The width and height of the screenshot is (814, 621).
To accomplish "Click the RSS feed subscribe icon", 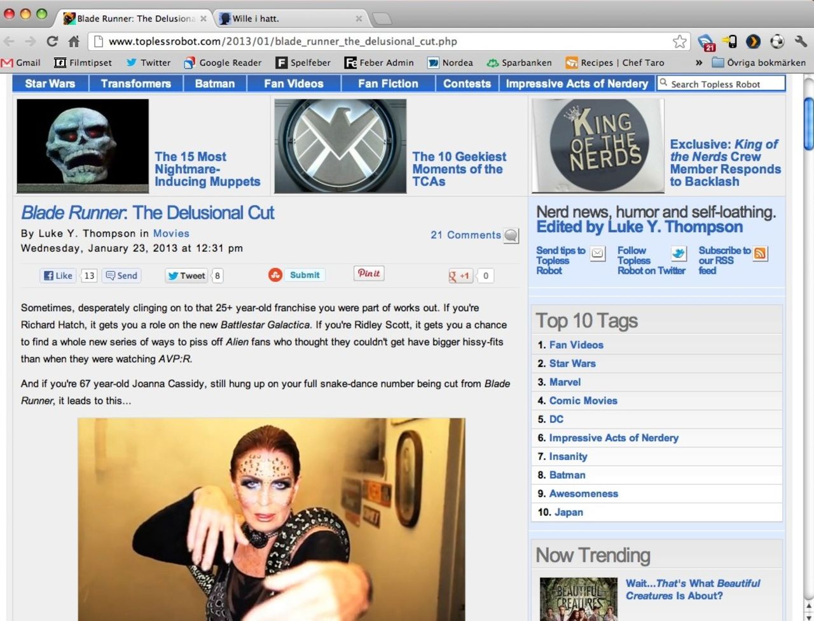I will (760, 253).
